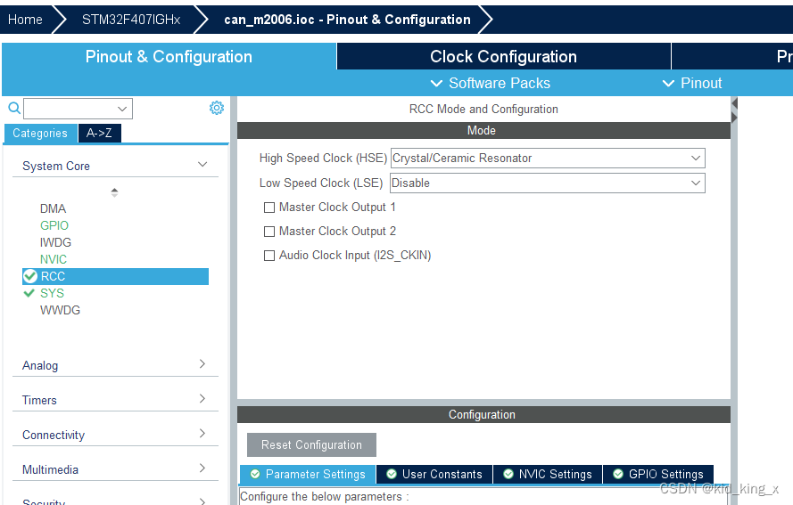Screen dimensions: 793x505
Task: Open the User Constants tab
Action: click(434, 474)
